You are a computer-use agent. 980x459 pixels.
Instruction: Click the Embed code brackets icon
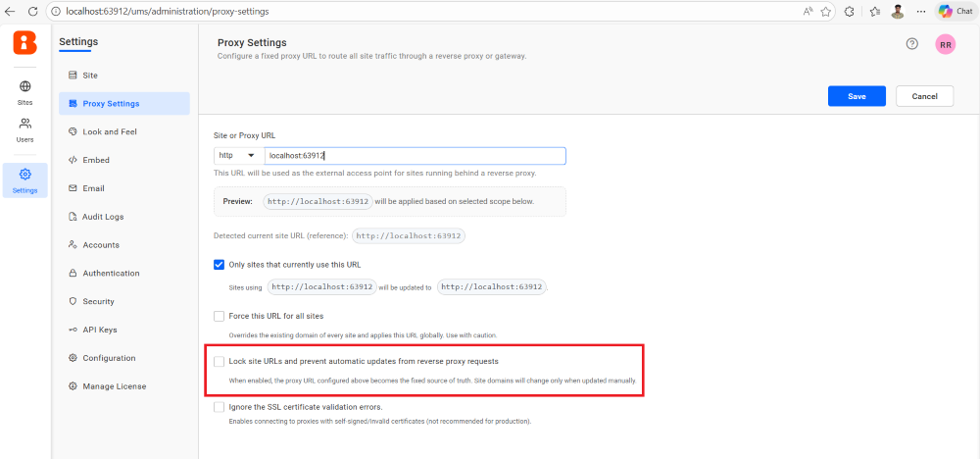(73, 160)
